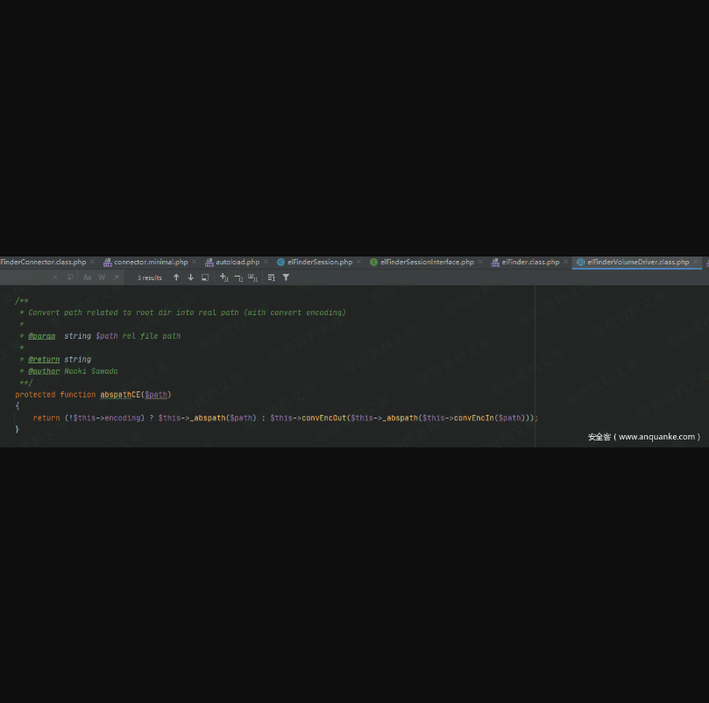Open the elFinderSession.php tab
The image size is (709, 703).
319,262
